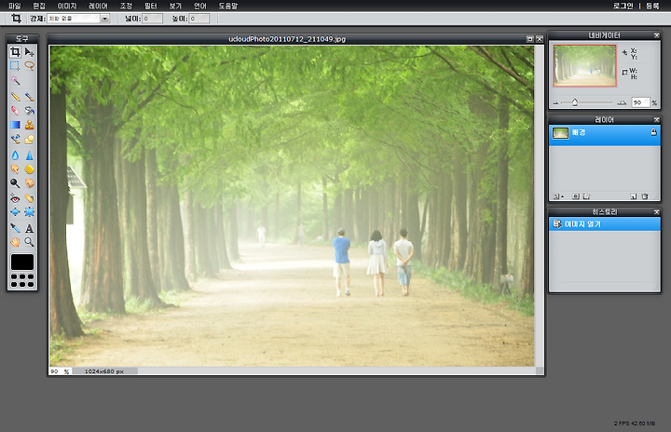Select the Dodge tool
Viewport: 671px width, 432px height.
[x=15, y=183]
